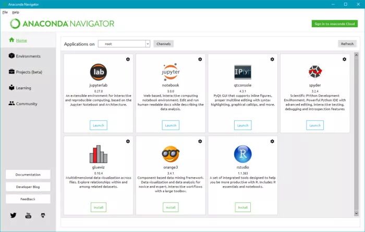Click the notebook version 5.0.0 text
Image resolution: width=365 pixels, height=232 pixels.
[x=171, y=91]
